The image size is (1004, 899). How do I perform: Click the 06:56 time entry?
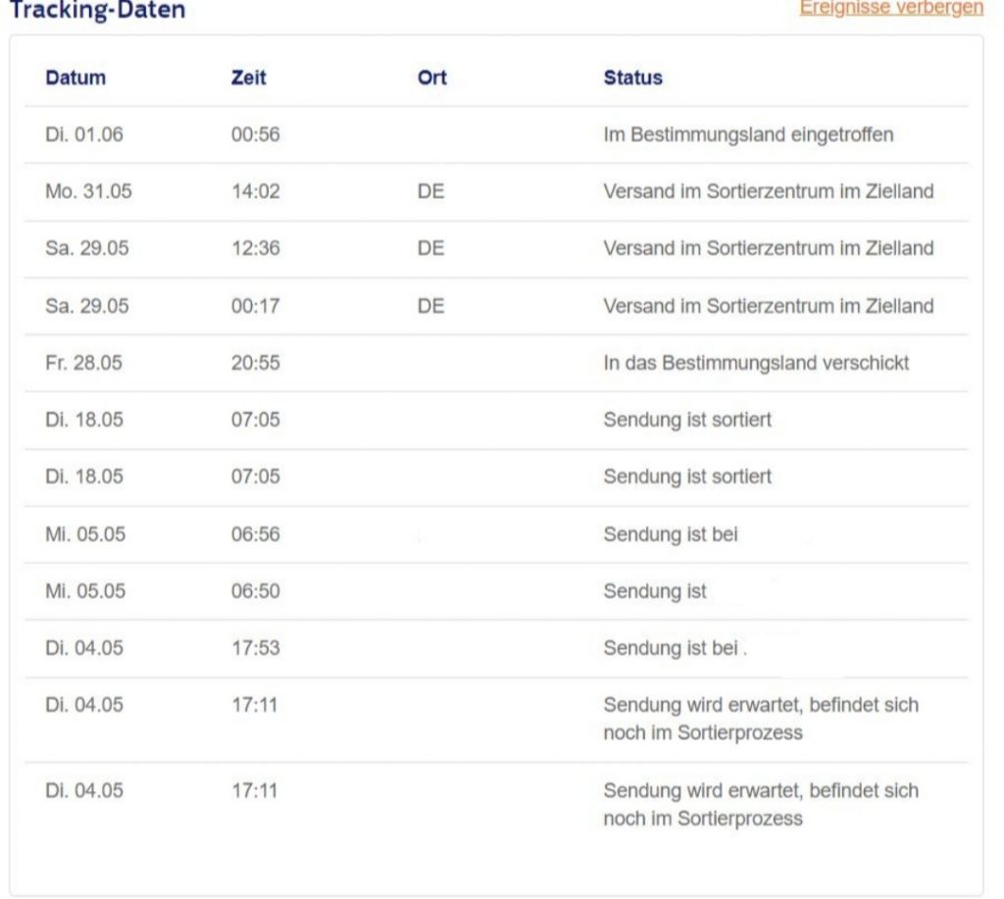pos(255,534)
